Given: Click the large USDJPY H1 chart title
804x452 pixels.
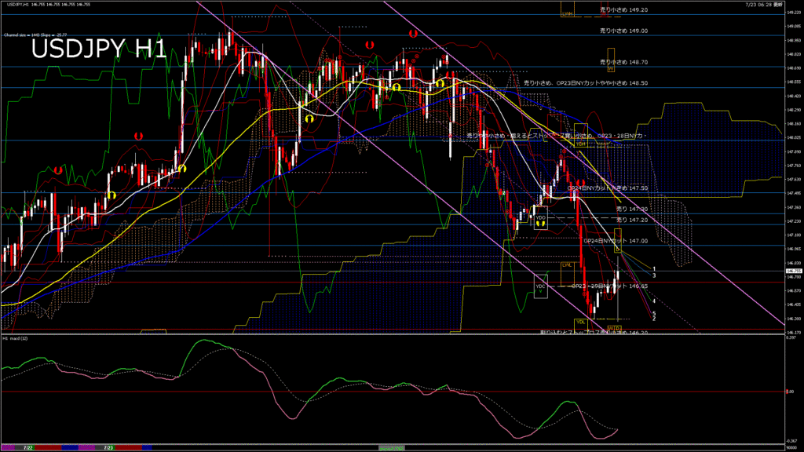Looking at the screenshot, I should pyautogui.click(x=99, y=49).
